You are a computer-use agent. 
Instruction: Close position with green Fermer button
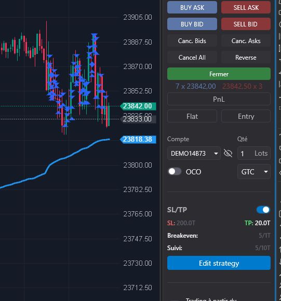pyautogui.click(x=219, y=74)
